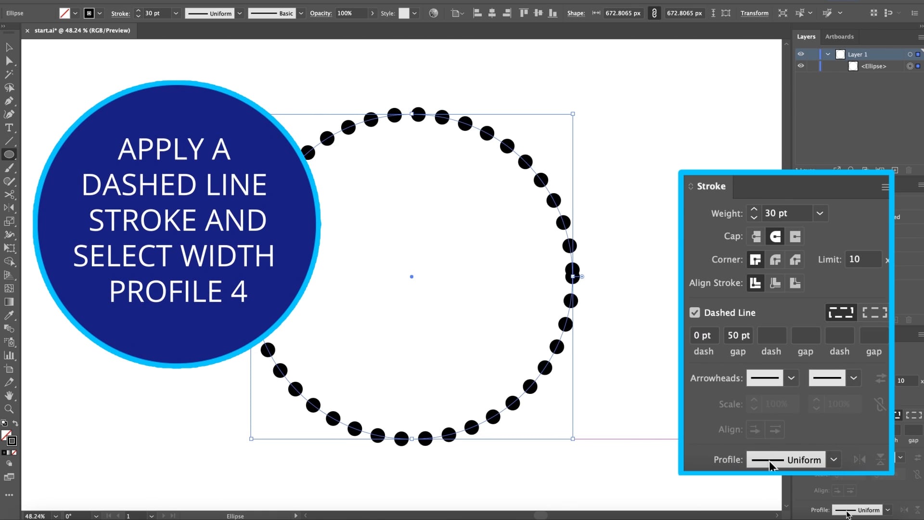924x520 pixels.
Task: Click the Transform link in control bar
Action: pyautogui.click(x=754, y=13)
